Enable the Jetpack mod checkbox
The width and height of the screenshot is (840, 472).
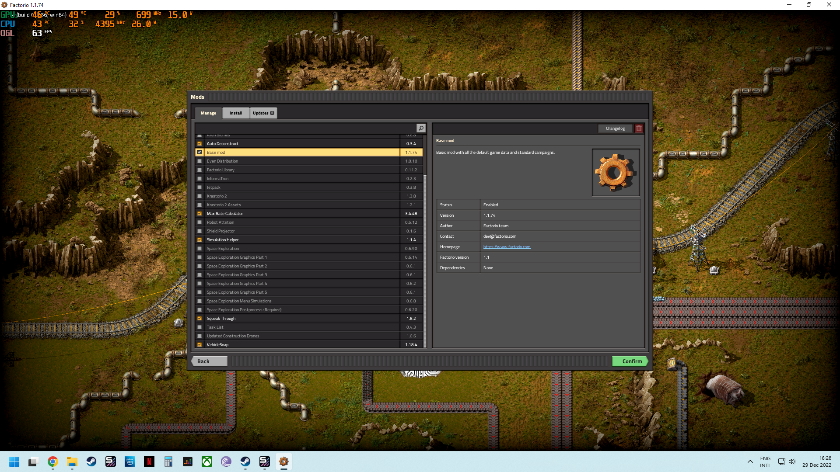[x=199, y=187]
